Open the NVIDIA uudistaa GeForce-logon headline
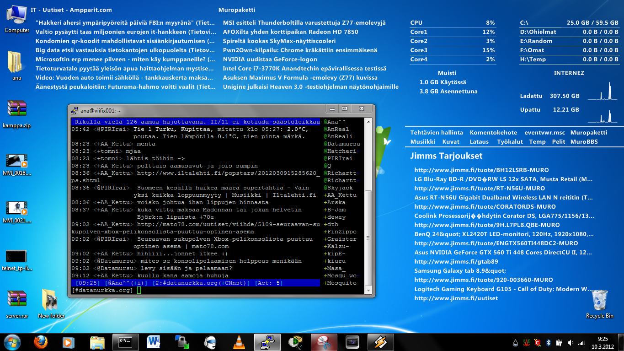Viewport: 624px width, 351px height. 270,59
